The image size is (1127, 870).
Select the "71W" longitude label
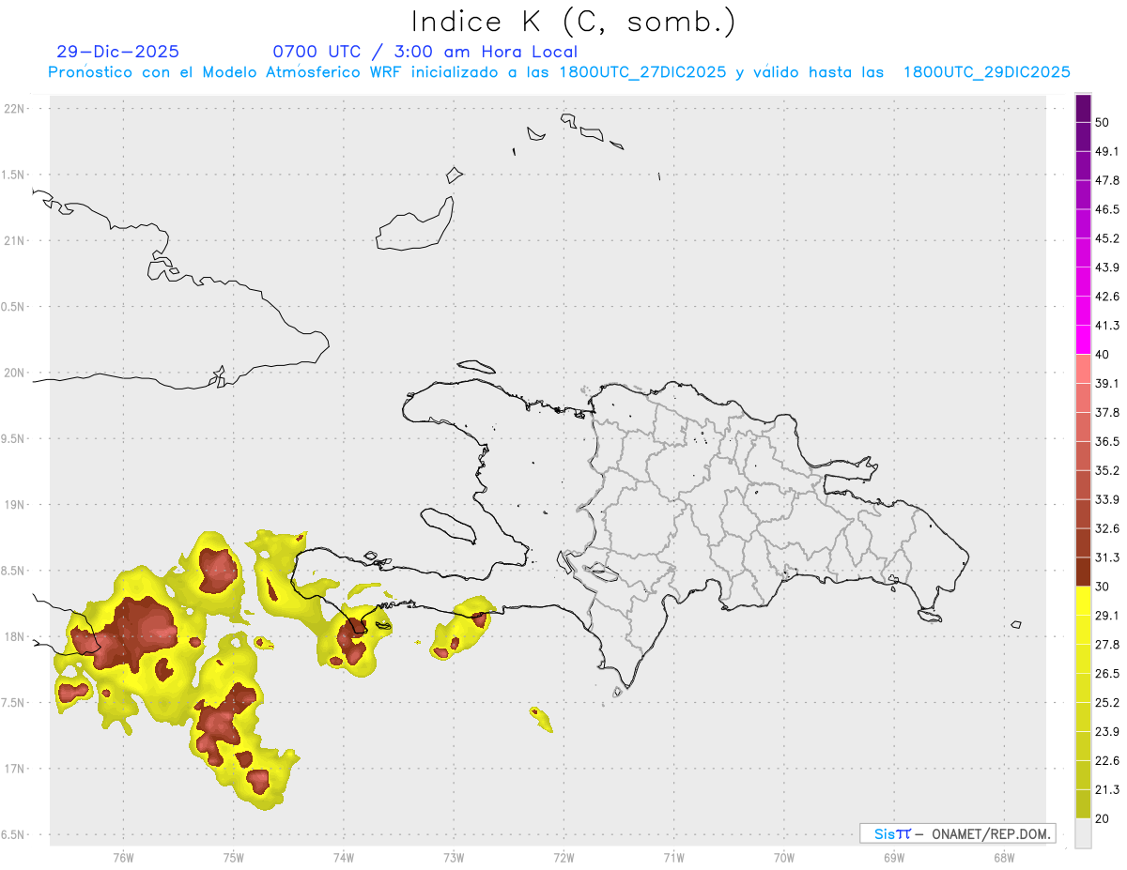pos(673,858)
